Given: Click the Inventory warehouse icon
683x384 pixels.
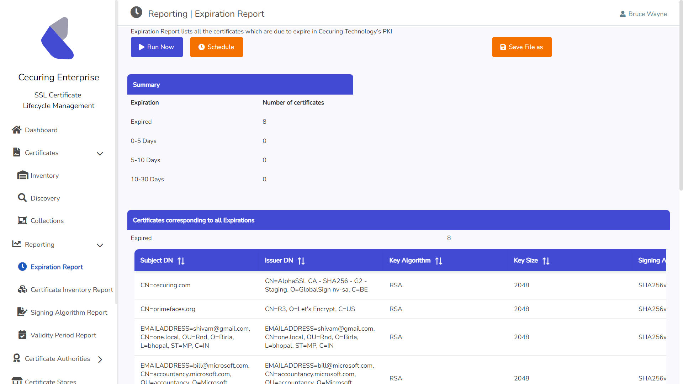Looking at the screenshot, I should pos(23,175).
